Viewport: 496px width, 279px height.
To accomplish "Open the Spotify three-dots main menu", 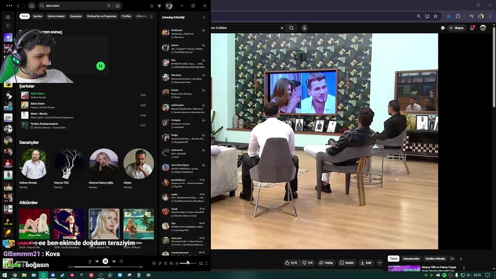I will pyautogui.click(x=9, y=6).
